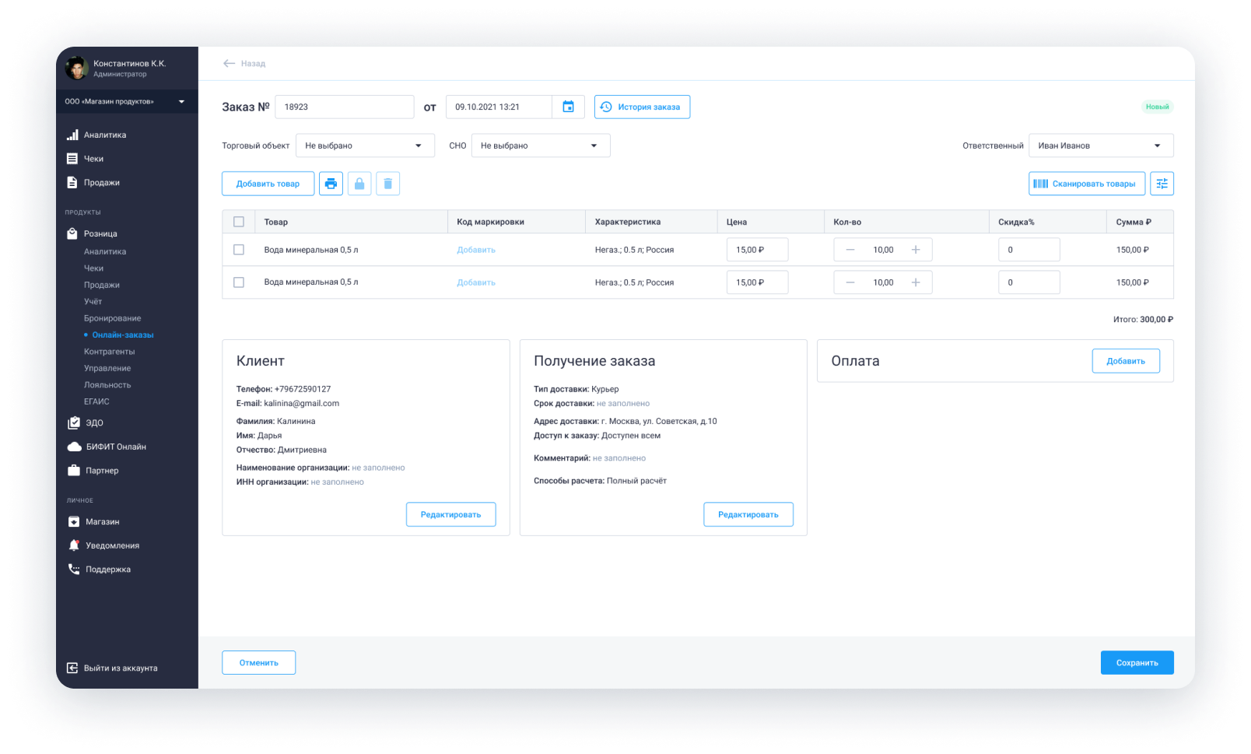
Task: Click the price field in second product row
Action: pyautogui.click(x=757, y=282)
